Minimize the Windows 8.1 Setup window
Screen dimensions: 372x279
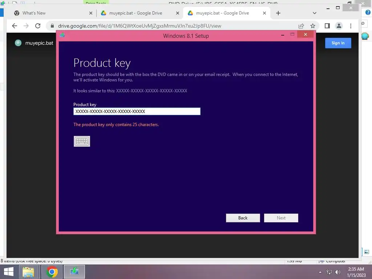[x=283, y=35]
